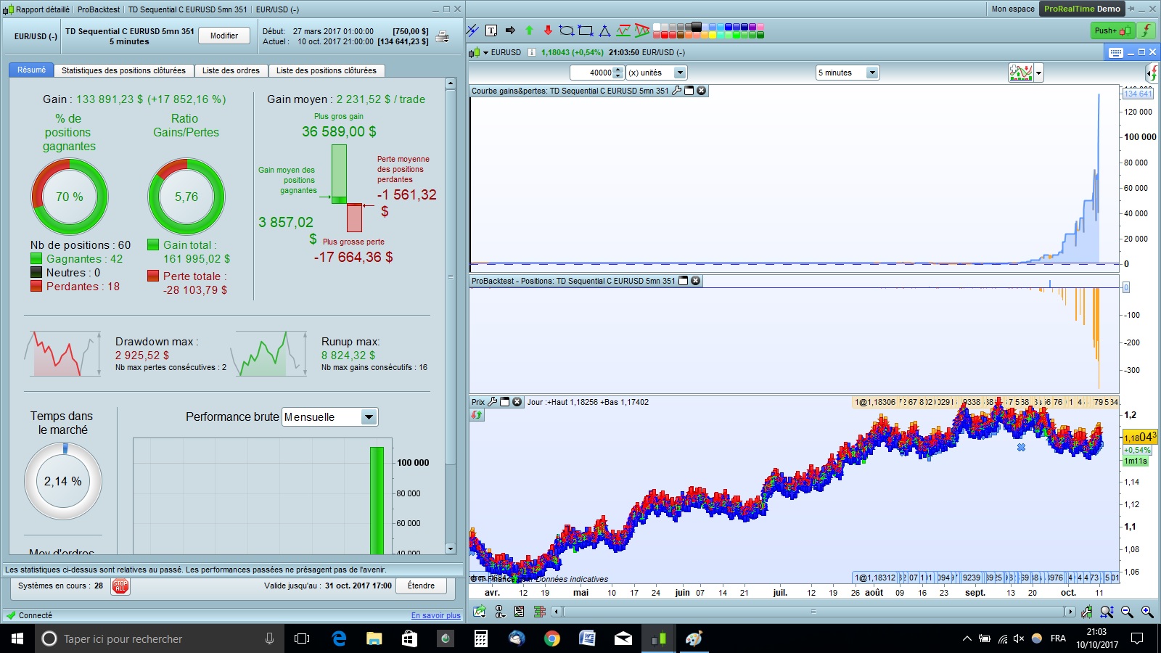Open Statistiques des positions clôturées tab
The height and width of the screenshot is (653, 1161).
pyautogui.click(x=123, y=70)
